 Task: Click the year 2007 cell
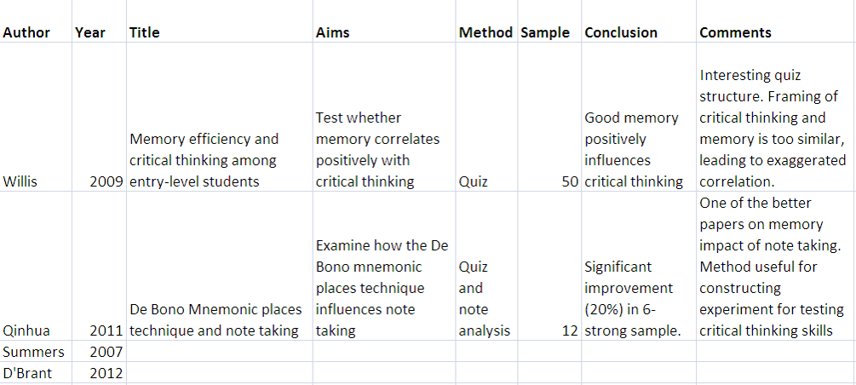point(106,351)
